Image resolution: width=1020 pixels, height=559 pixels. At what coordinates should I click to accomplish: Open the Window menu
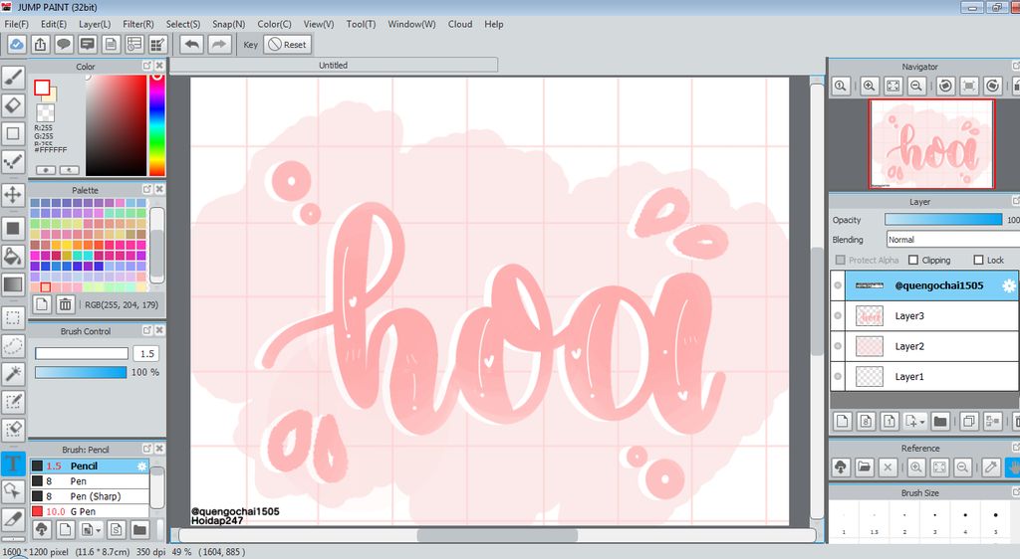point(411,24)
